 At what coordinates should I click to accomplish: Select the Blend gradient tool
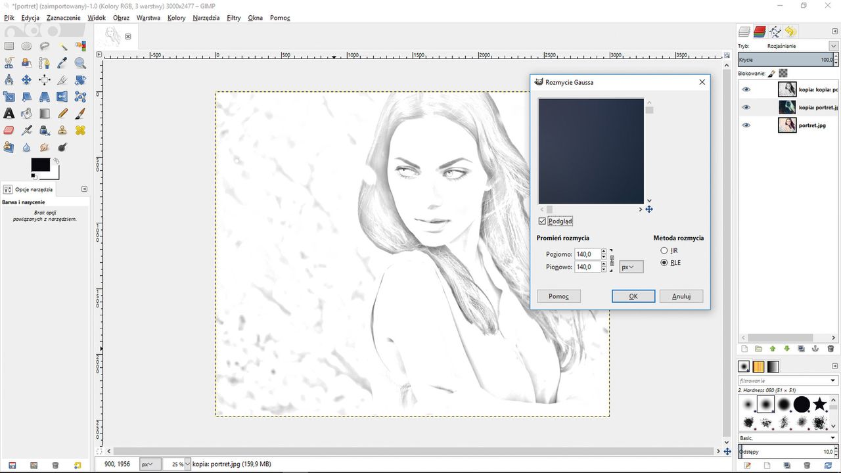45,114
